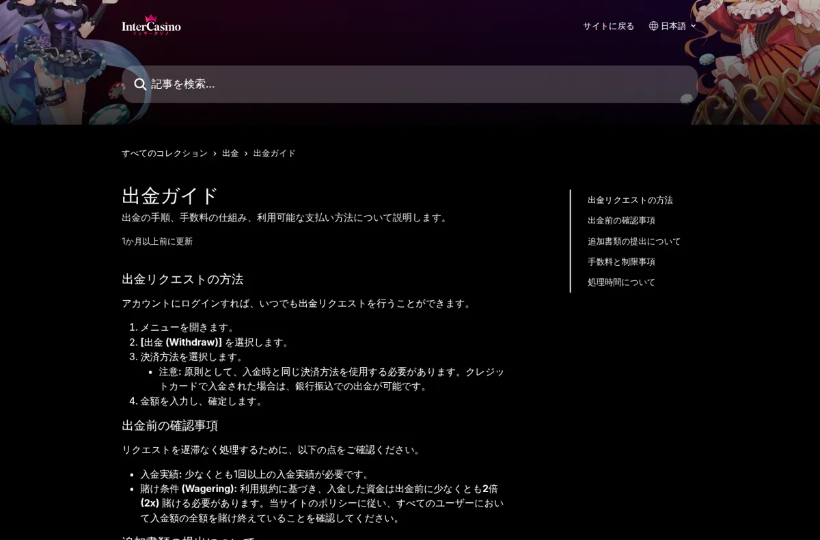820x540 pixels.
Task: Jump to 出金リクエストの方法 section
Action: click(x=630, y=200)
